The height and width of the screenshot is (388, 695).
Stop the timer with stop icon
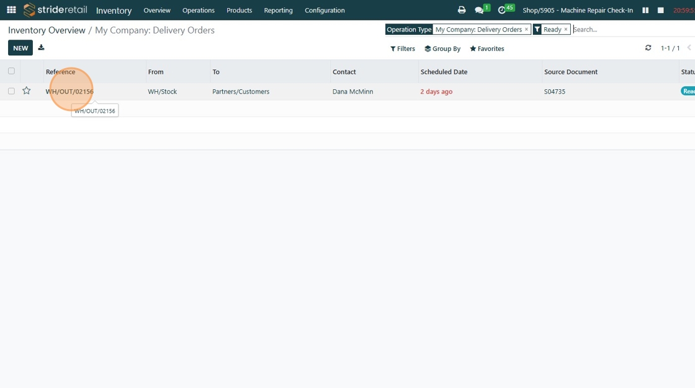pyautogui.click(x=660, y=10)
